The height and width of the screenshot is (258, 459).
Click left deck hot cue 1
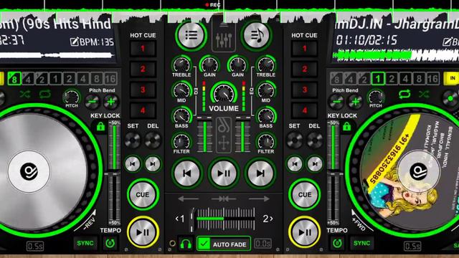[143, 48]
